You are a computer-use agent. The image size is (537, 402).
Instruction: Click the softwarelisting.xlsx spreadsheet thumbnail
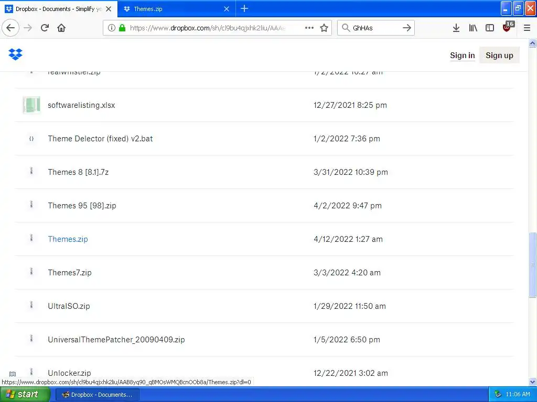[x=31, y=105]
